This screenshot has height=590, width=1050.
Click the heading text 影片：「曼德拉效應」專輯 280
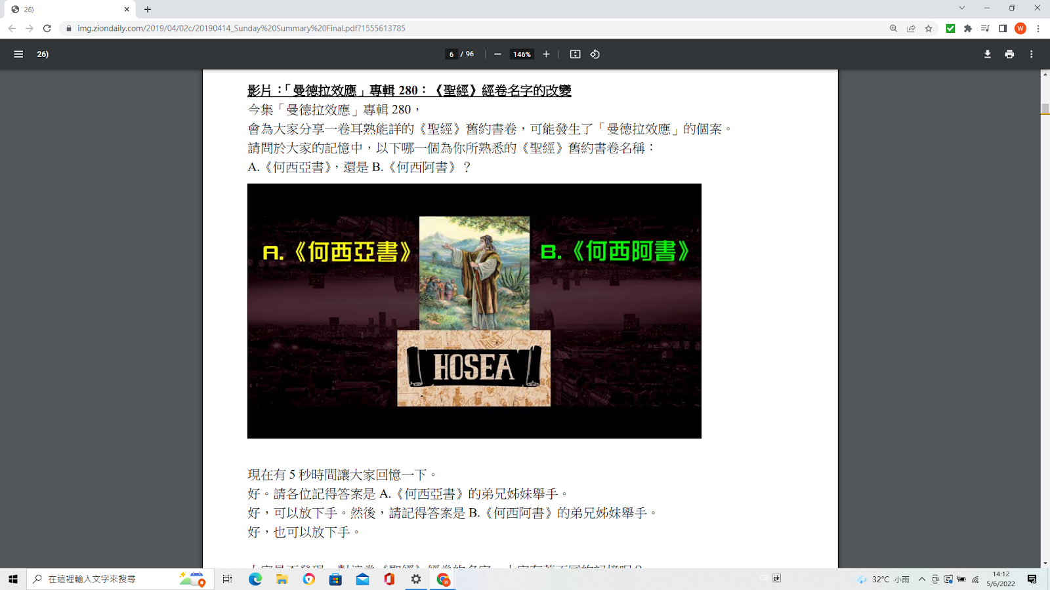[333, 90]
